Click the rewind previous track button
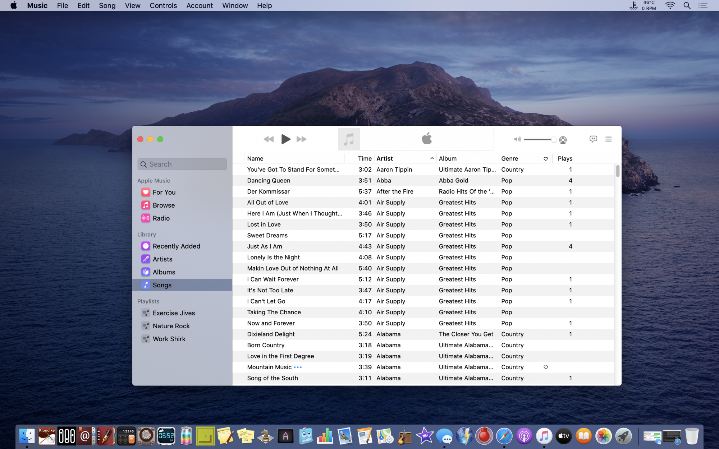The image size is (719, 449). click(x=269, y=139)
